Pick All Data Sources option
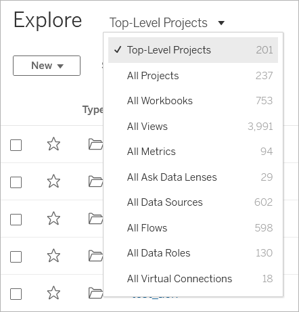The image size is (299, 312). 193,202
